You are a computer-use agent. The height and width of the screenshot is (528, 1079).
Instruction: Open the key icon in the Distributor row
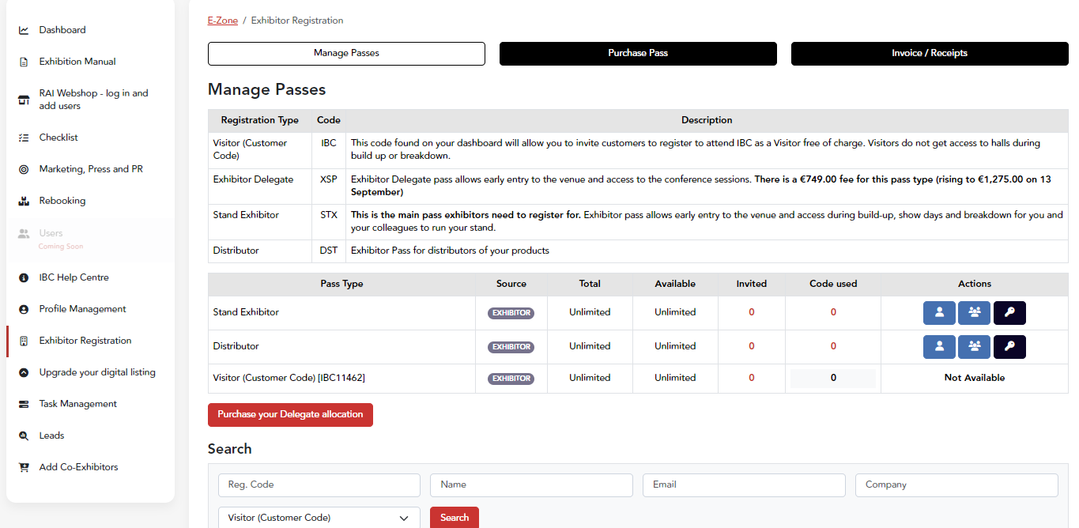click(1009, 346)
